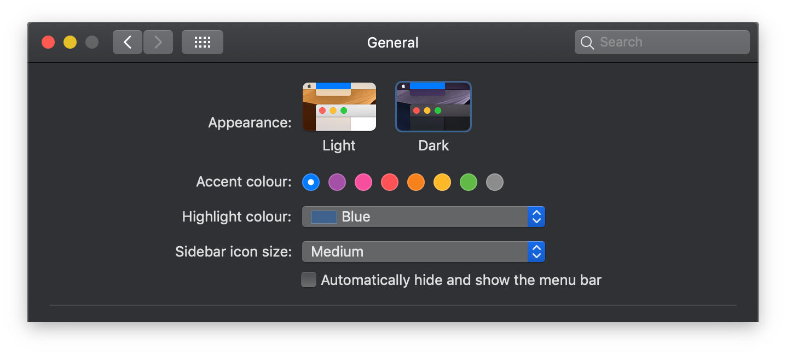This screenshot has width=786, height=355.
Task: Select the graphite accent colour
Action: 494,182
